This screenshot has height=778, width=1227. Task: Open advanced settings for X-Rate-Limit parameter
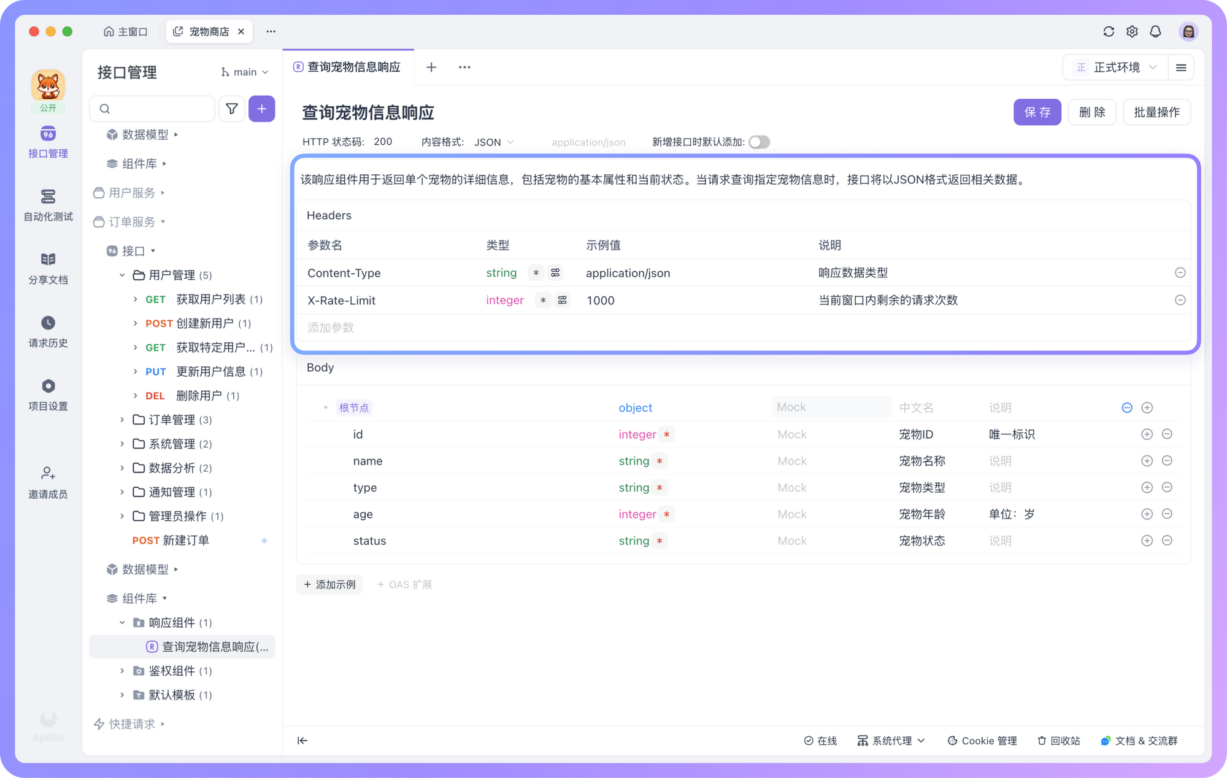561,300
